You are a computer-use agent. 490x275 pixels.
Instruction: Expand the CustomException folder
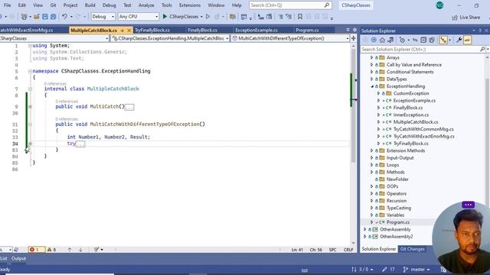tap(378, 93)
